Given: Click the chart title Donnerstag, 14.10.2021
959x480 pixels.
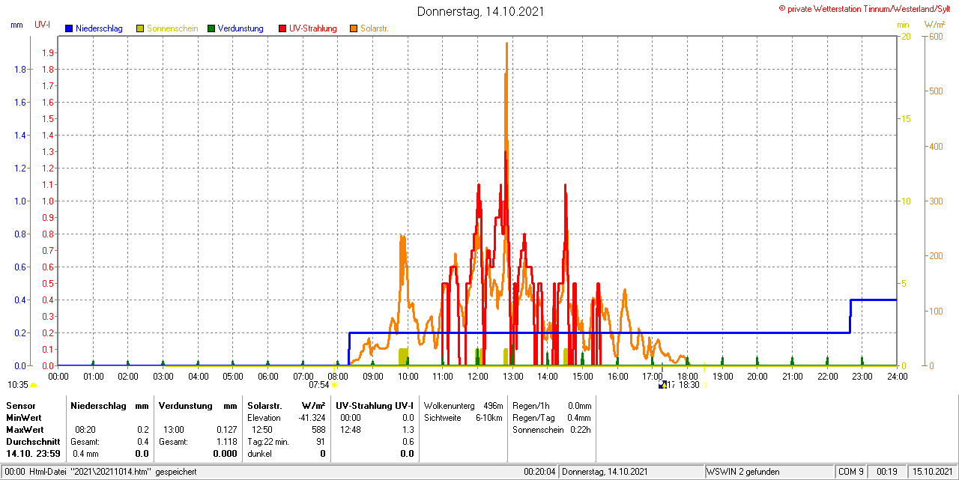Looking at the screenshot, I should (x=481, y=11).
